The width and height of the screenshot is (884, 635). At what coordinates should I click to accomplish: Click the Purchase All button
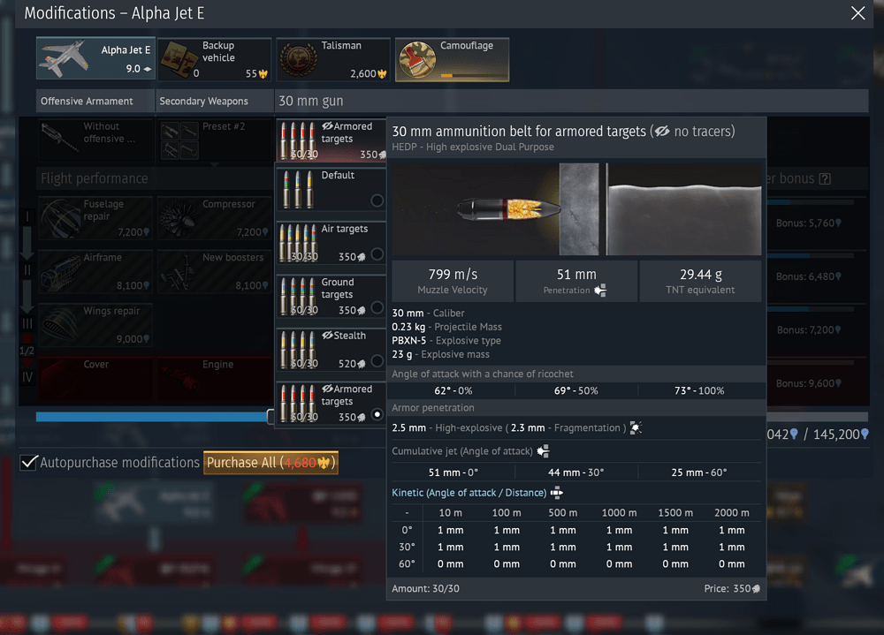[271, 463]
